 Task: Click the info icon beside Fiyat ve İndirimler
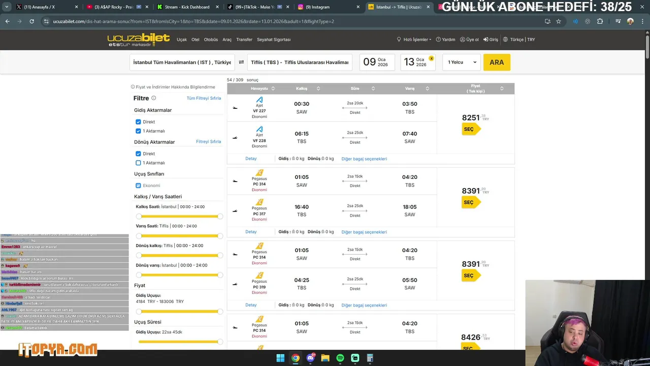133,87
